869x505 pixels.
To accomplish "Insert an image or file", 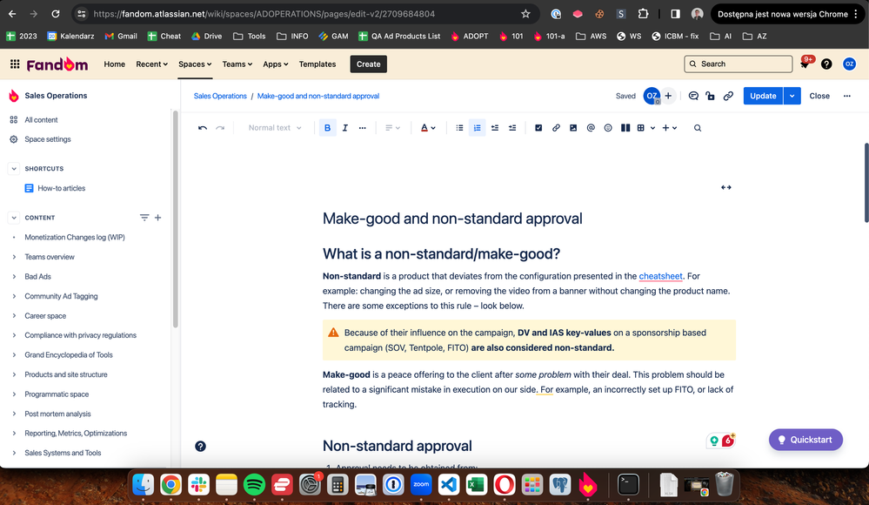I will coord(573,128).
